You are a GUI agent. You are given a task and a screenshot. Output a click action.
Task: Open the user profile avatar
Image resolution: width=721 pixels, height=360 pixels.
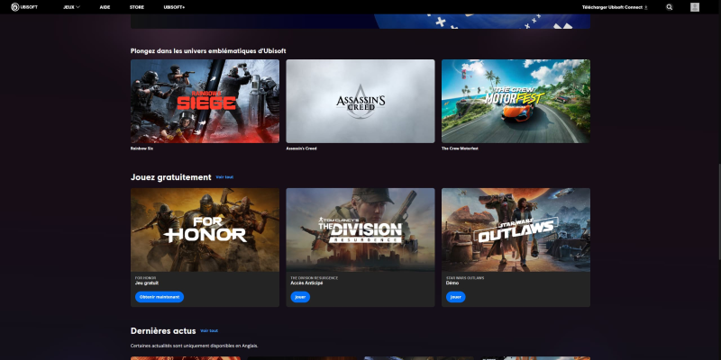point(695,7)
